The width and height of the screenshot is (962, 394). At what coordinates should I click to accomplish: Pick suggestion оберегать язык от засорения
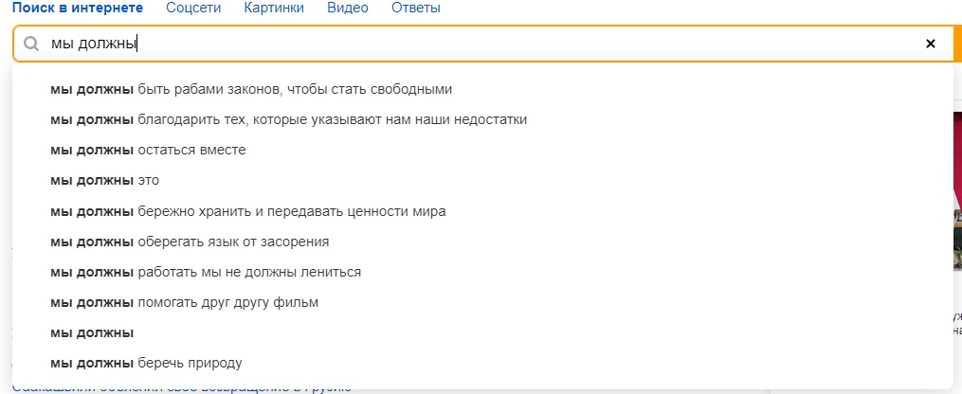[190, 242]
